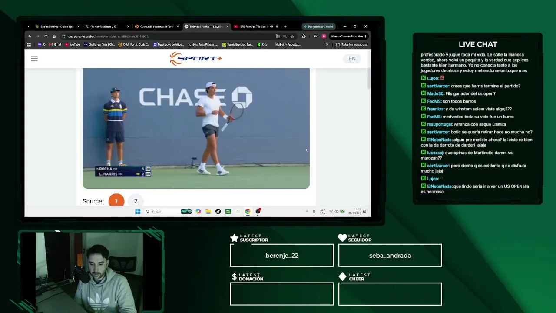Switch to Cuotas de apuestas tab
Screen dimensions: 556x313
coord(157,27)
